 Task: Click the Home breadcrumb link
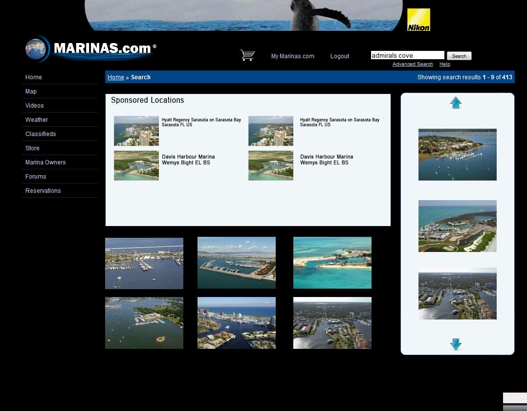tap(115, 77)
